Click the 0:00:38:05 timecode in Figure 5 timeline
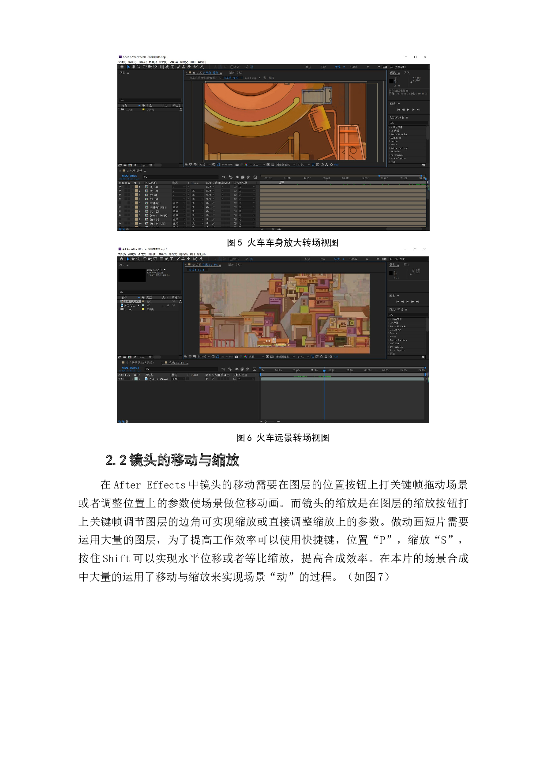The height and width of the screenshot is (774, 547). click(x=130, y=176)
